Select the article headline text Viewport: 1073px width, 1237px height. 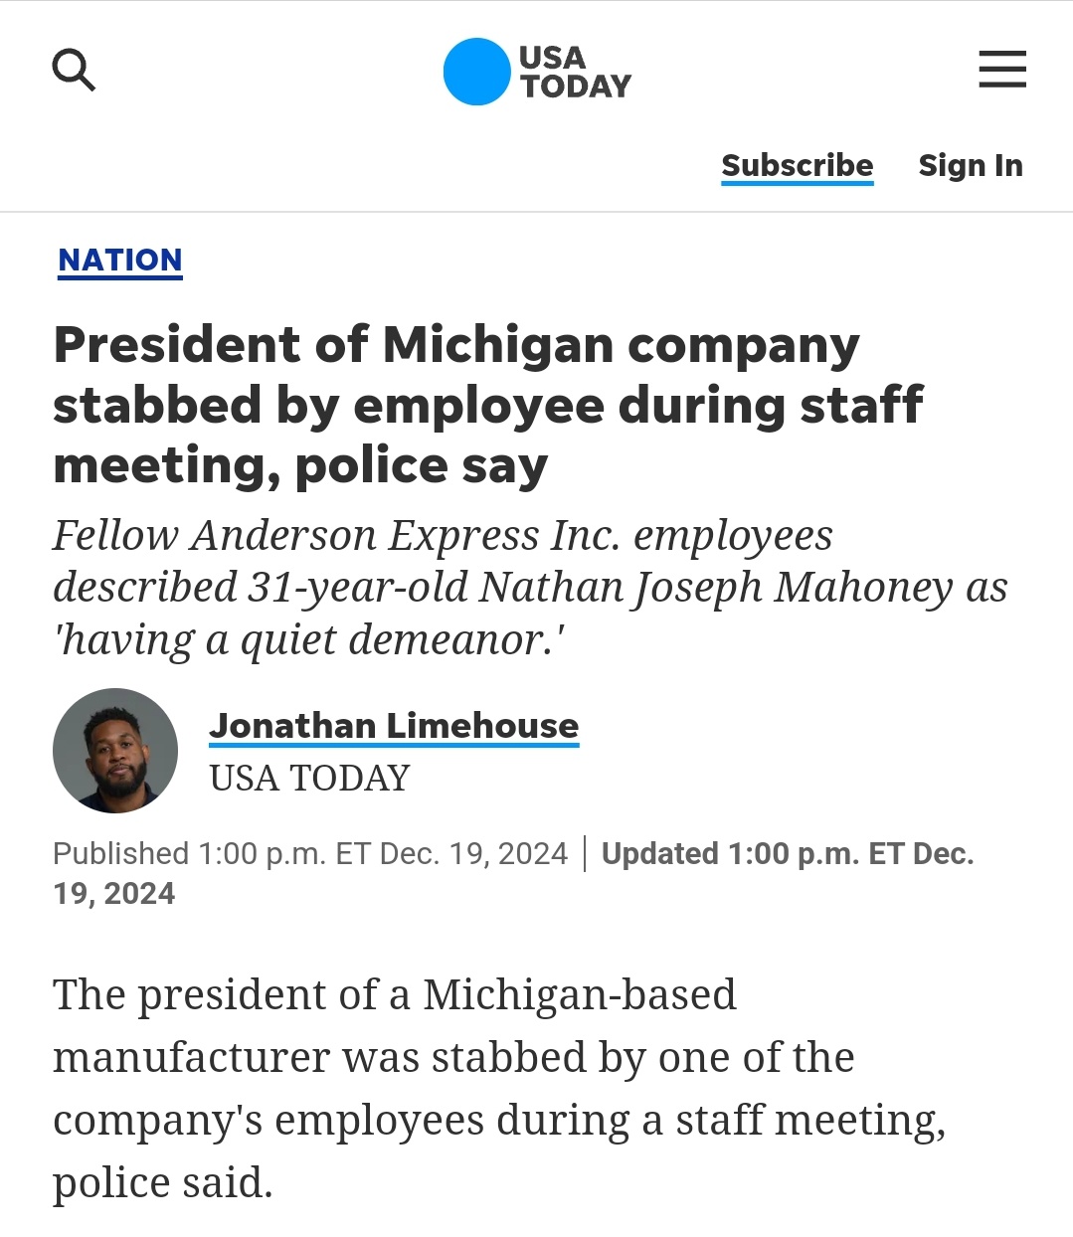[x=488, y=405]
